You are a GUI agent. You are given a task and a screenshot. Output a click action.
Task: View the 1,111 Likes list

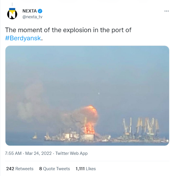click(x=85, y=168)
